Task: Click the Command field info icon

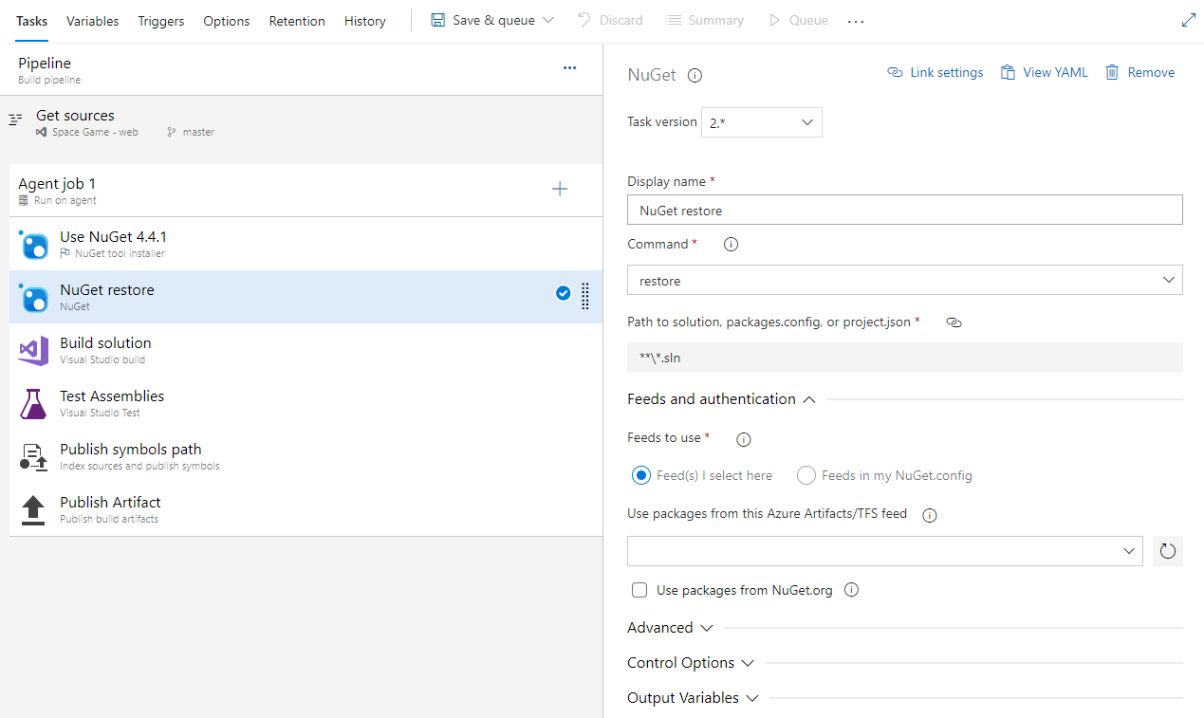Action: click(731, 245)
